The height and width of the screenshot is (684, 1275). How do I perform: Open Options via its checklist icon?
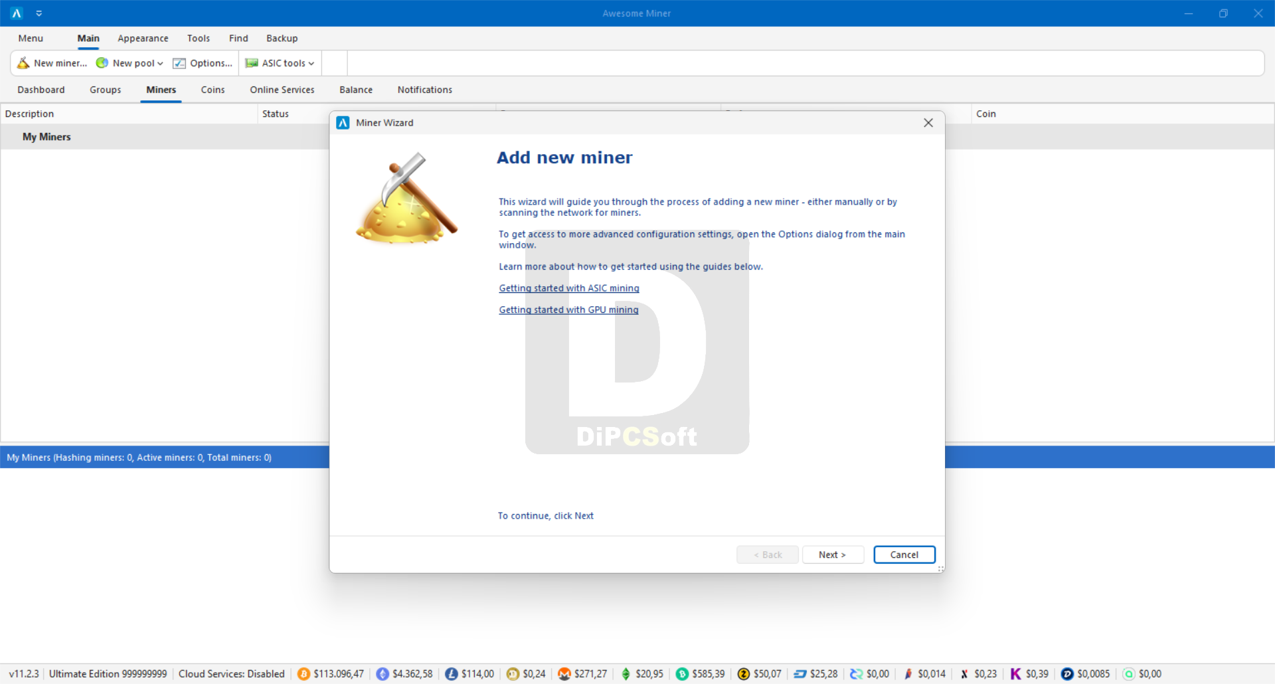click(179, 63)
